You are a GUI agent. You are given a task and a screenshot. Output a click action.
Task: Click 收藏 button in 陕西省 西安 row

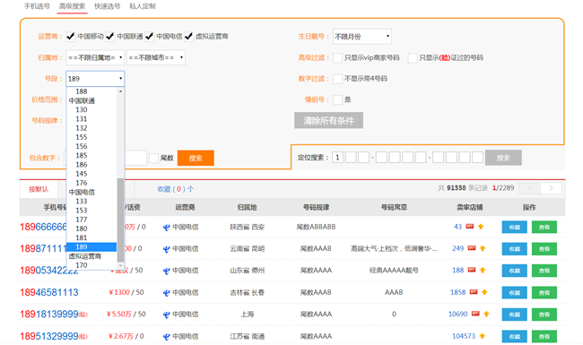[515, 228]
